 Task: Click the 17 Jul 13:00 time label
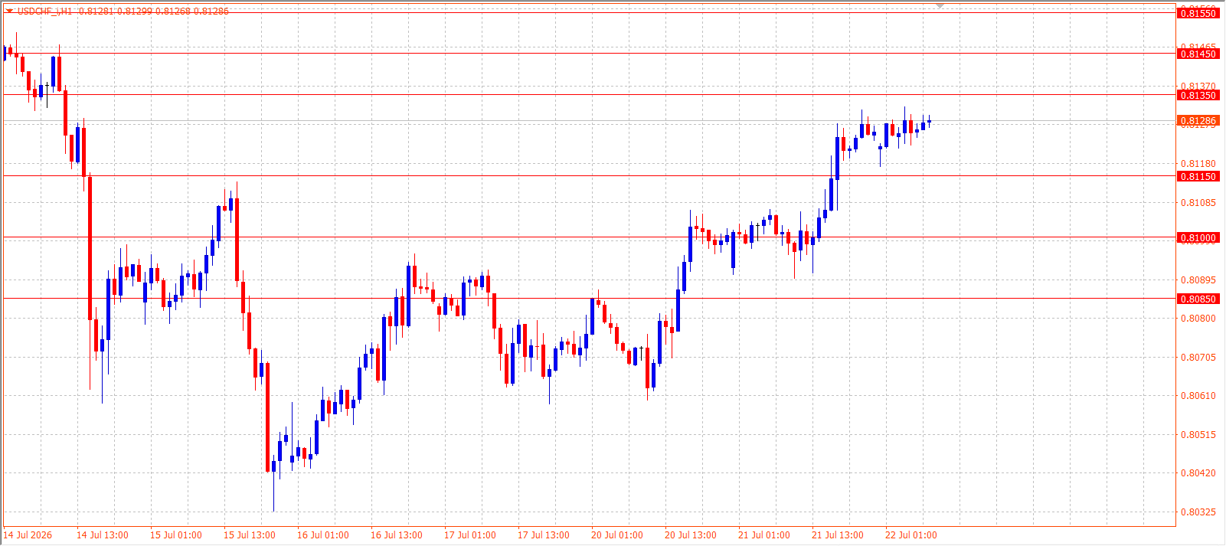point(544,535)
